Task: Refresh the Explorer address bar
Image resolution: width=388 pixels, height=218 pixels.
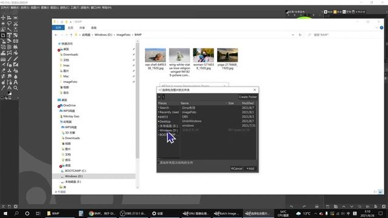Action: 300,35
